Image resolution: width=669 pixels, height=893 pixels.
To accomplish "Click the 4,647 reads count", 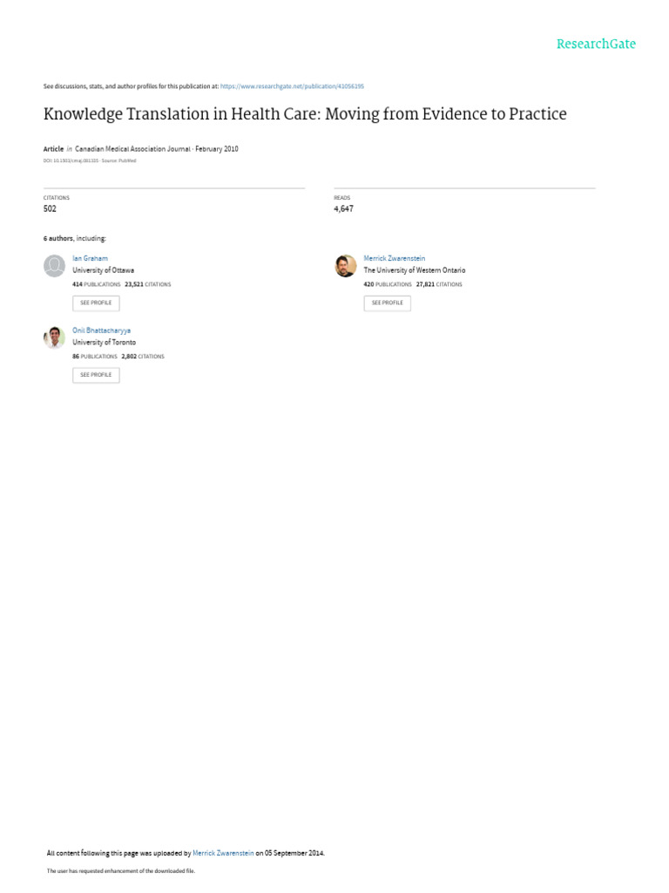I will (343, 209).
